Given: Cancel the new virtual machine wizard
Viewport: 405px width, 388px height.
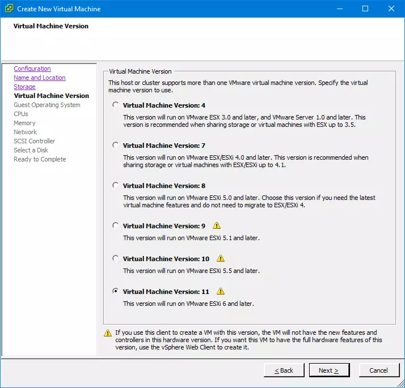Looking at the screenshot, I should point(379,370).
